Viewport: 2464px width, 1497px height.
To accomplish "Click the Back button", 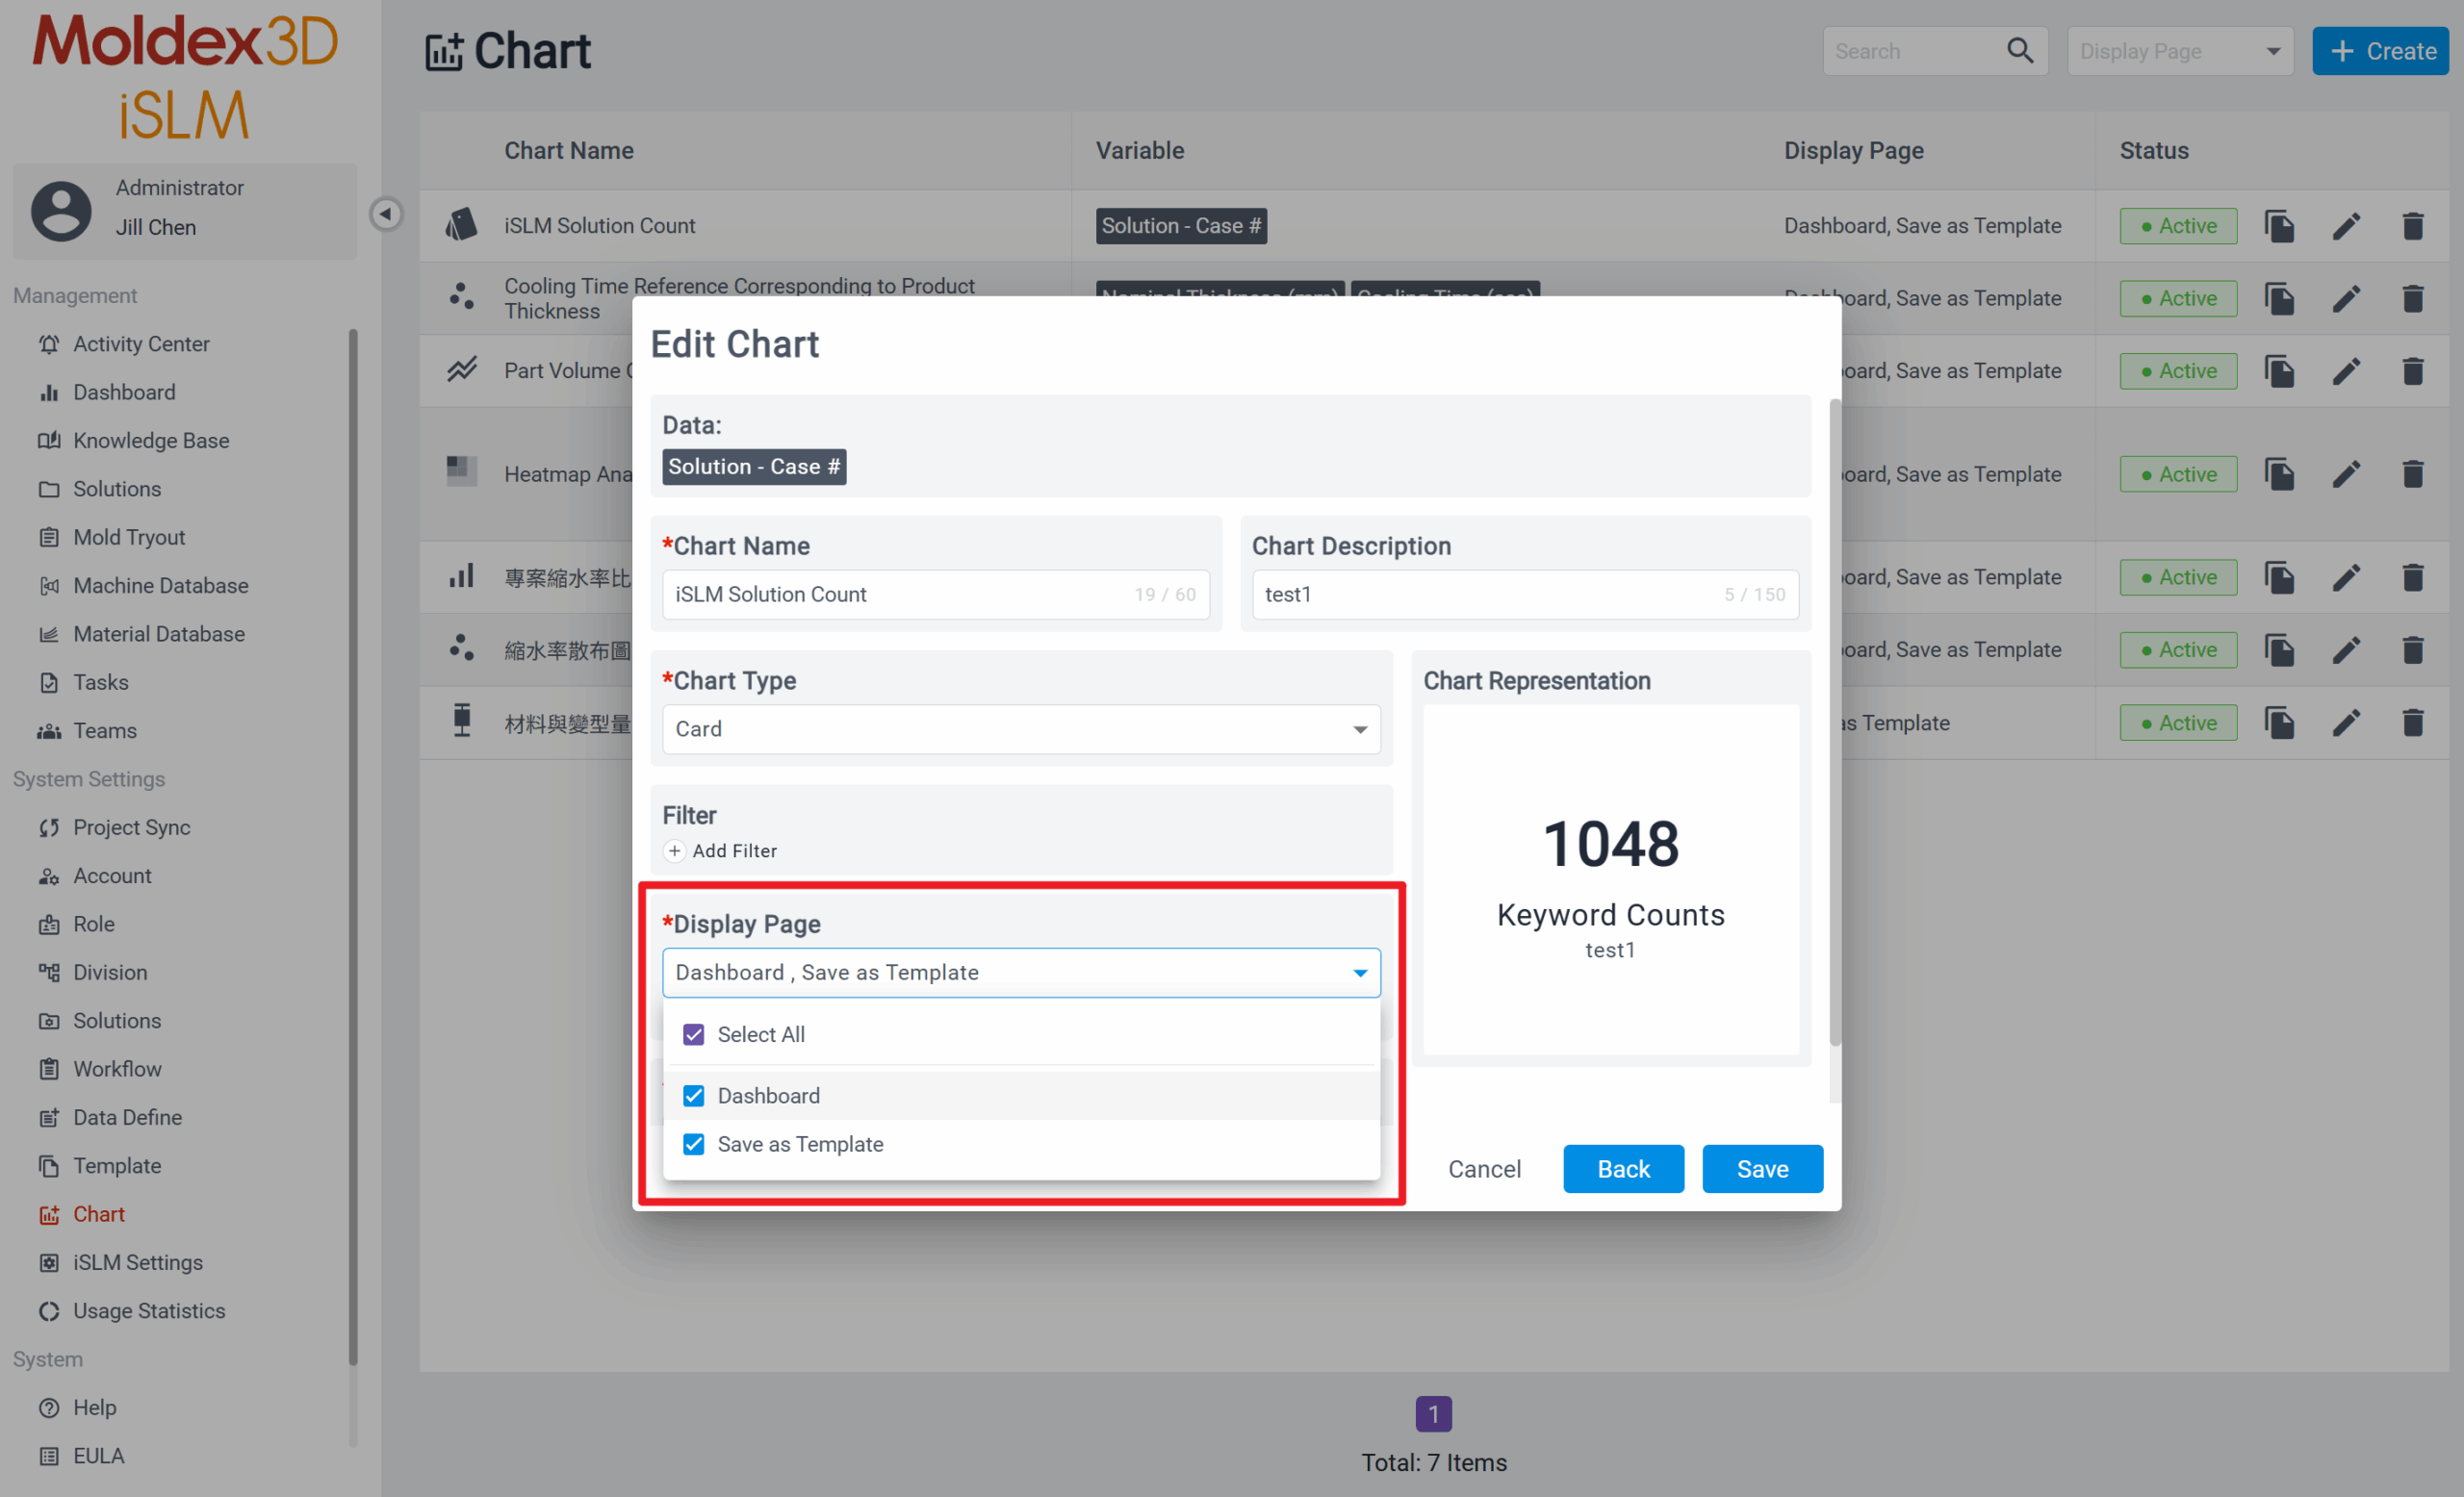I will (1623, 1169).
